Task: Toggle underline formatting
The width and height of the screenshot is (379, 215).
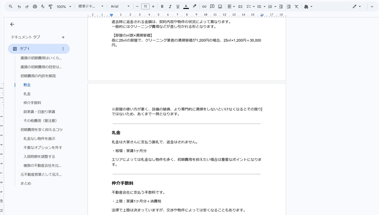Action: (178, 7)
